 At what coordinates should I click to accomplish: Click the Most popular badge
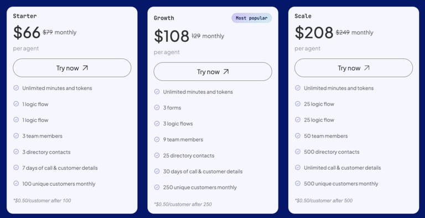252,18
